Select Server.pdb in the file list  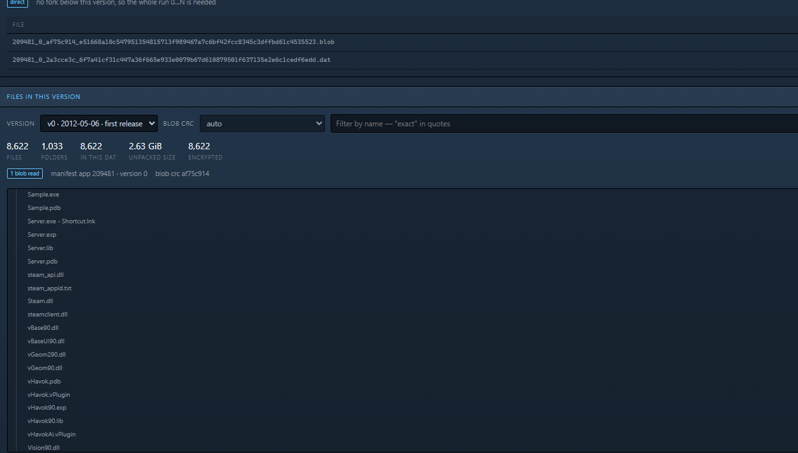43,262
